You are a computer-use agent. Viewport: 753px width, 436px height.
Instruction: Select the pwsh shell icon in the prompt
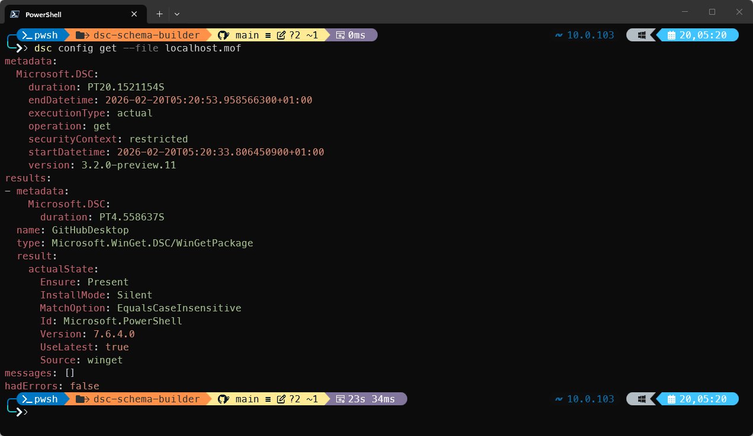(x=26, y=35)
